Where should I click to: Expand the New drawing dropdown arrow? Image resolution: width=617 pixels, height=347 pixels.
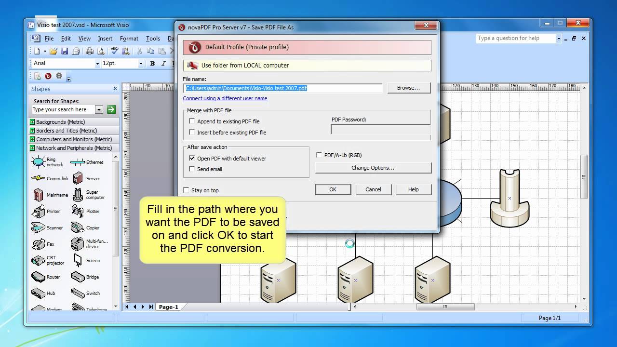point(45,51)
